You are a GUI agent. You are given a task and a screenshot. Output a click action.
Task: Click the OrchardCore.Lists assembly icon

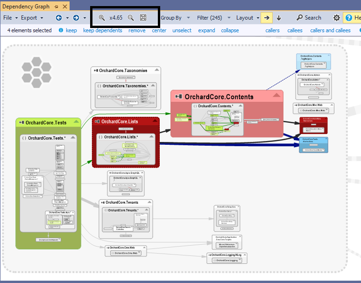click(97, 121)
